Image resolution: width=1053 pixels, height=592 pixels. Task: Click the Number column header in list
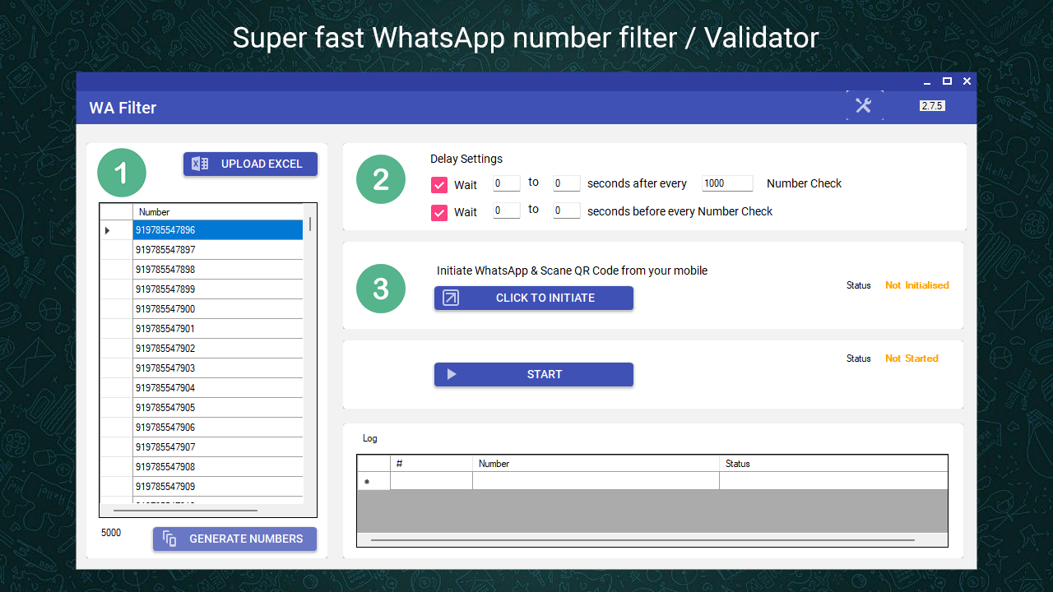pyautogui.click(x=217, y=212)
